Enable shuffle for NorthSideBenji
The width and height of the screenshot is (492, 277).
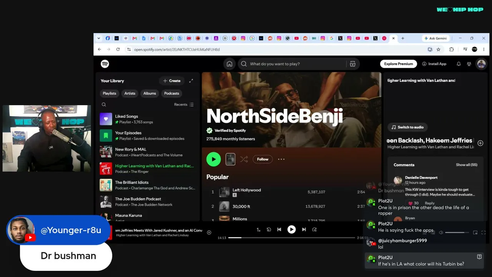click(x=244, y=159)
